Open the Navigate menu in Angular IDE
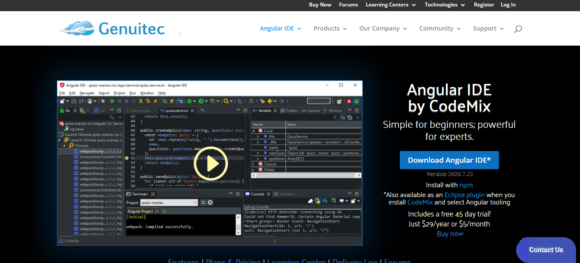This screenshot has width=580, height=263. click(x=87, y=93)
